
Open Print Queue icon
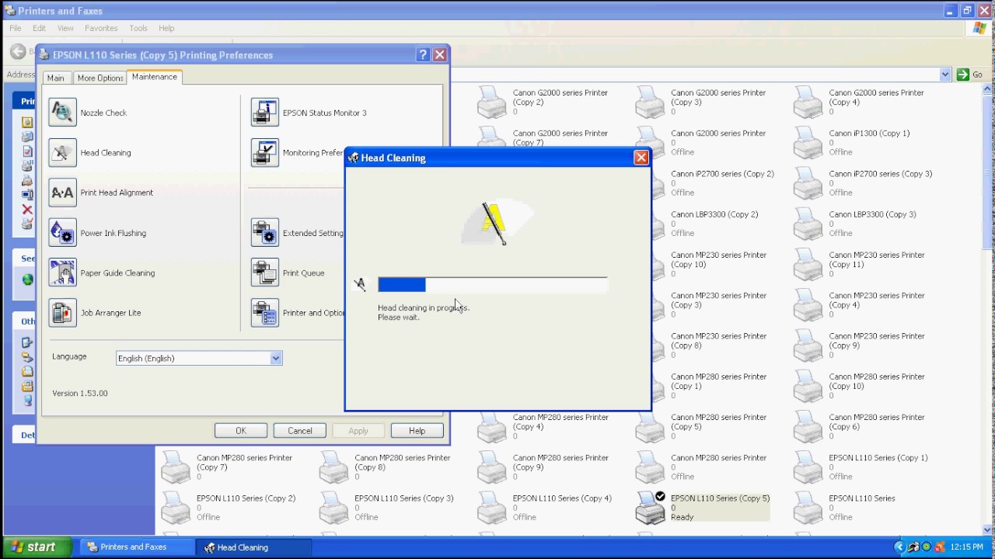[x=265, y=273]
